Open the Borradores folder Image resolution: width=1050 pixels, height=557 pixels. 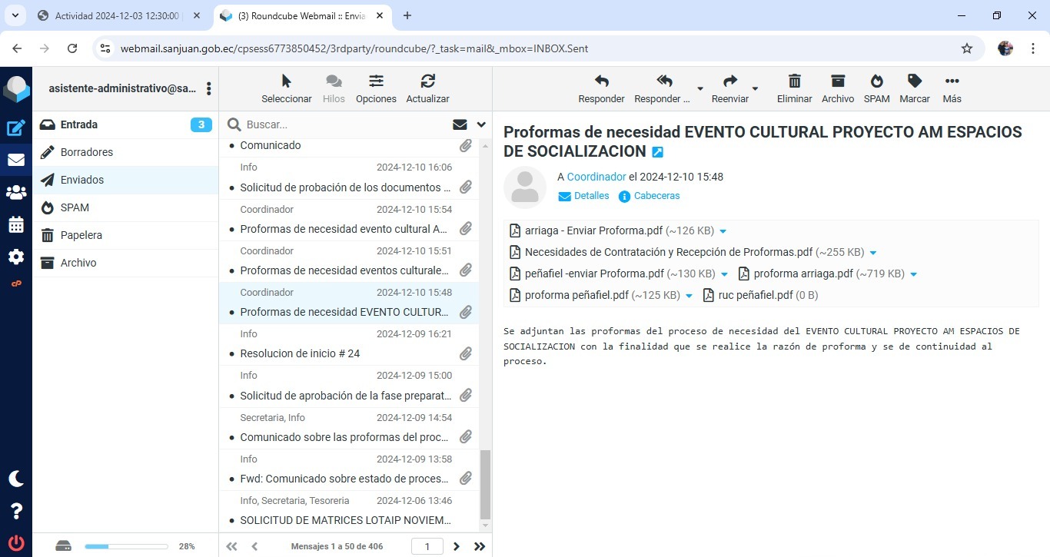click(87, 152)
